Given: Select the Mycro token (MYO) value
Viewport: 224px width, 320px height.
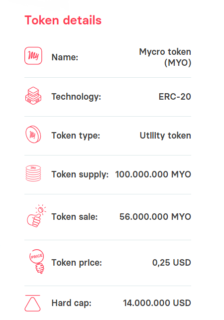Looking at the screenshot, I should [165, 57].
